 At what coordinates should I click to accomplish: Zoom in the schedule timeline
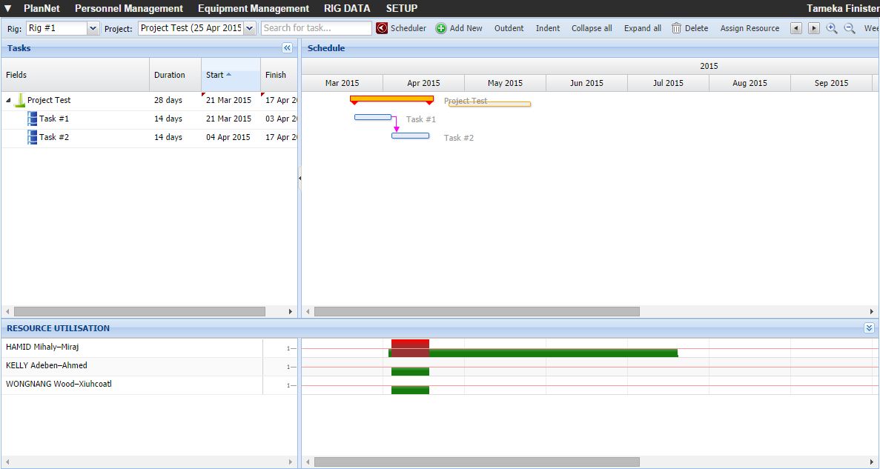(x=832, y=28)
